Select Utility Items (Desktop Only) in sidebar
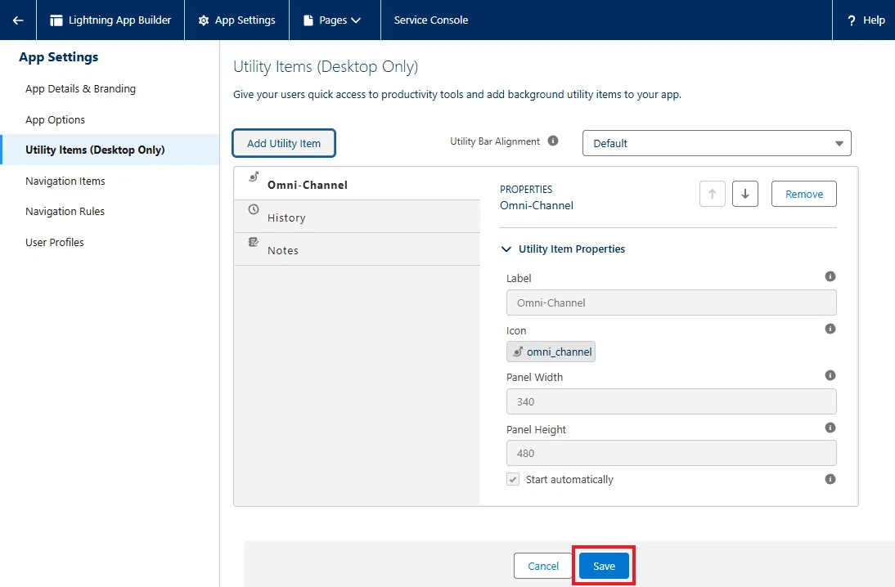895x587 pixels. click(110, 150)
